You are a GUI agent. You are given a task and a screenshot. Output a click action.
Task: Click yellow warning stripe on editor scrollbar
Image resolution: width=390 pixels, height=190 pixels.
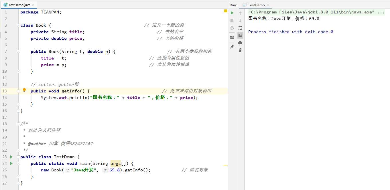click(x=225, y=165)
